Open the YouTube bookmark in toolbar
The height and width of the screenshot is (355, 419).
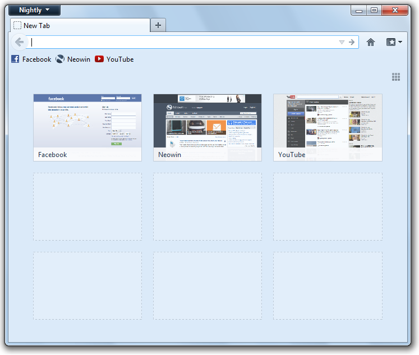pos(114,59)
